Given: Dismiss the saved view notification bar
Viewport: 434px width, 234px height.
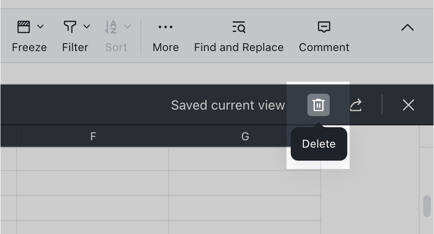Looking at the screenshot, I should (x=408, y=105).
